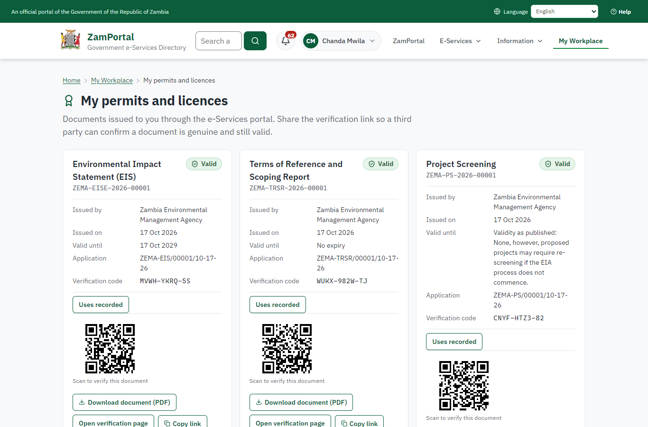Click the CM user avatar circle
648x427 pixels.
click(311, 41)
